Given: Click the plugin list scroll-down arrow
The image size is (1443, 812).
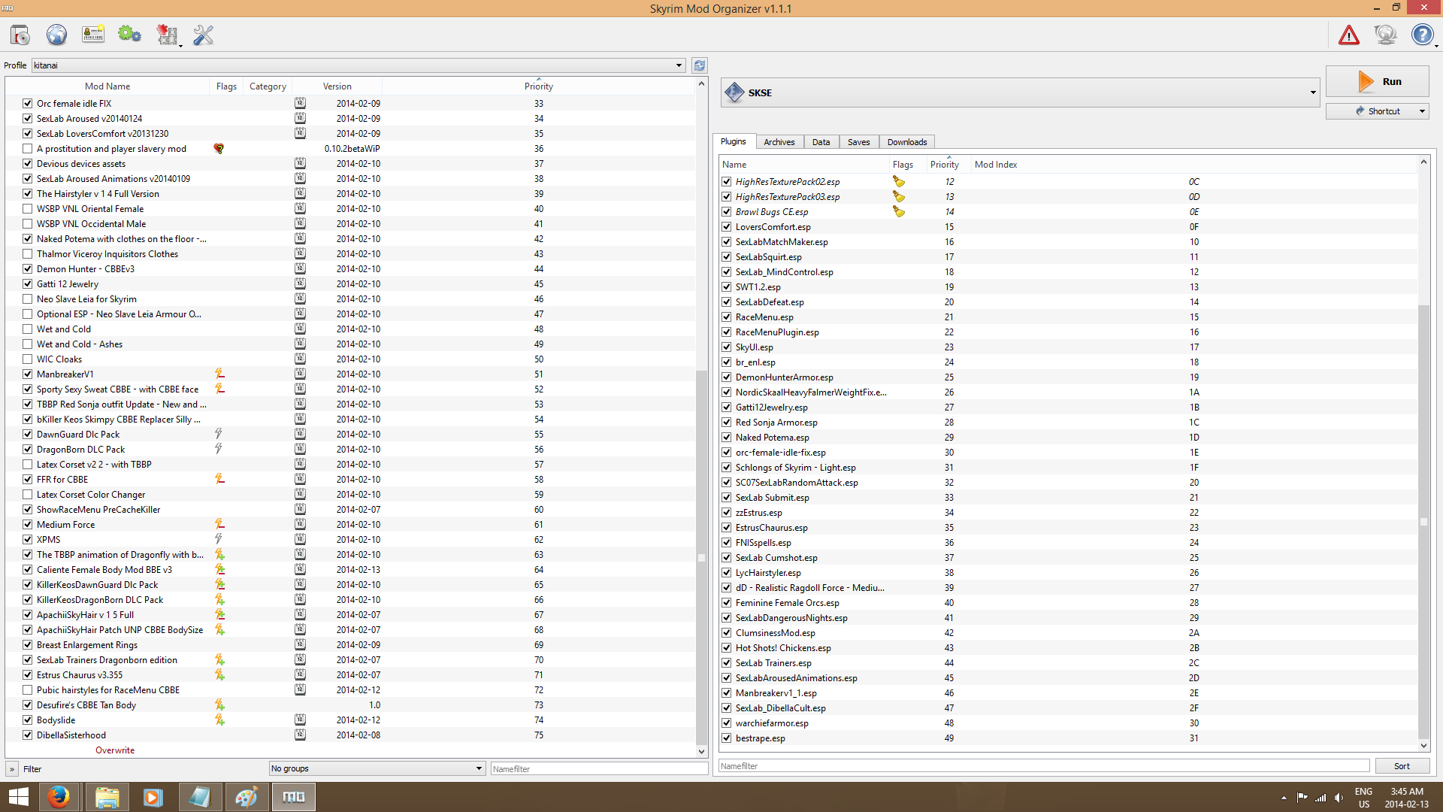Looking at the screenshot, I should pos(1423,746).
